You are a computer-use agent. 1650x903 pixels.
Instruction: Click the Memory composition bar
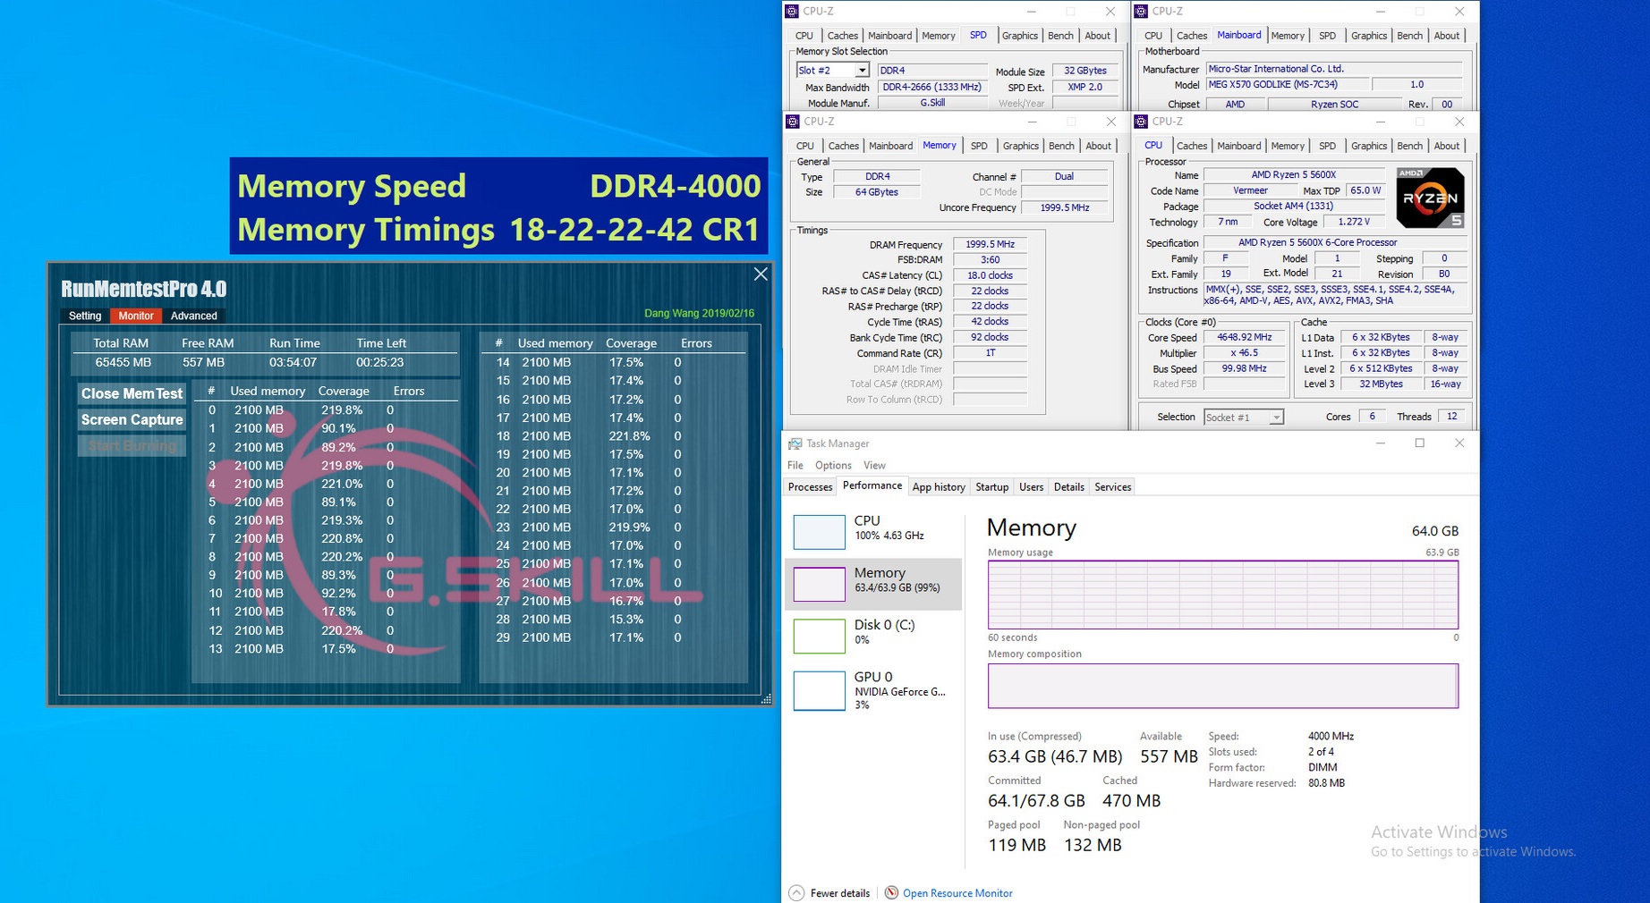click(x=1223, y=686)
